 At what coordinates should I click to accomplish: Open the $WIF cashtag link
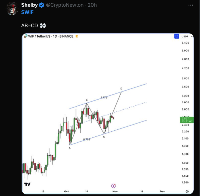point(27,12)
